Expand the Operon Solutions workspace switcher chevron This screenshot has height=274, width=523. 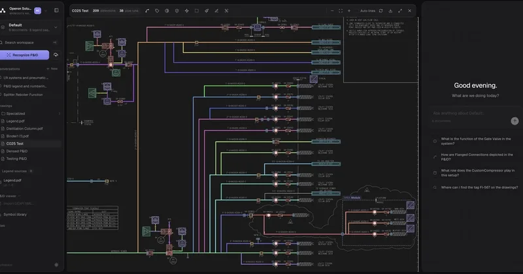46,10
